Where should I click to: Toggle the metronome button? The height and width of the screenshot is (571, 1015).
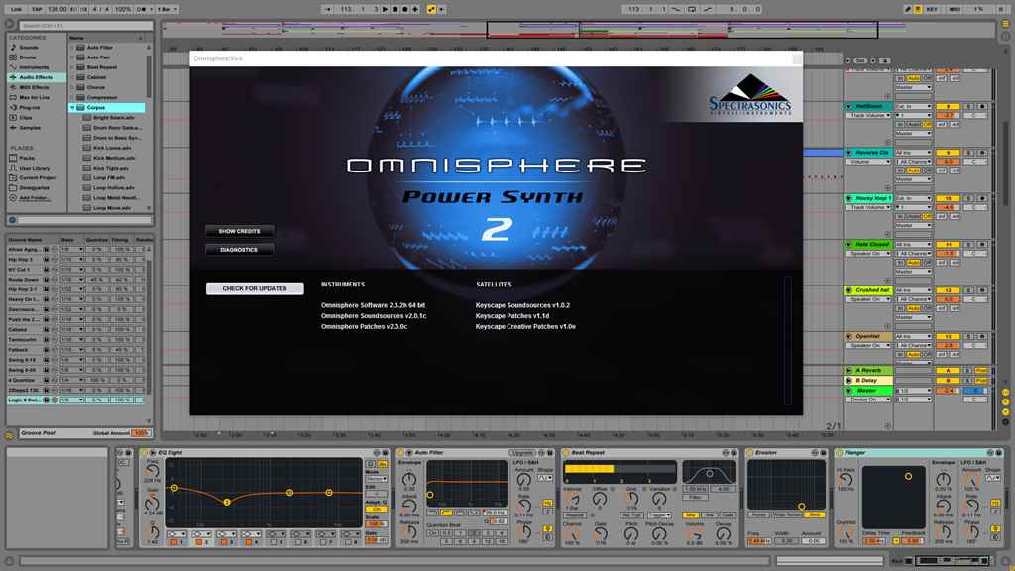141,10
